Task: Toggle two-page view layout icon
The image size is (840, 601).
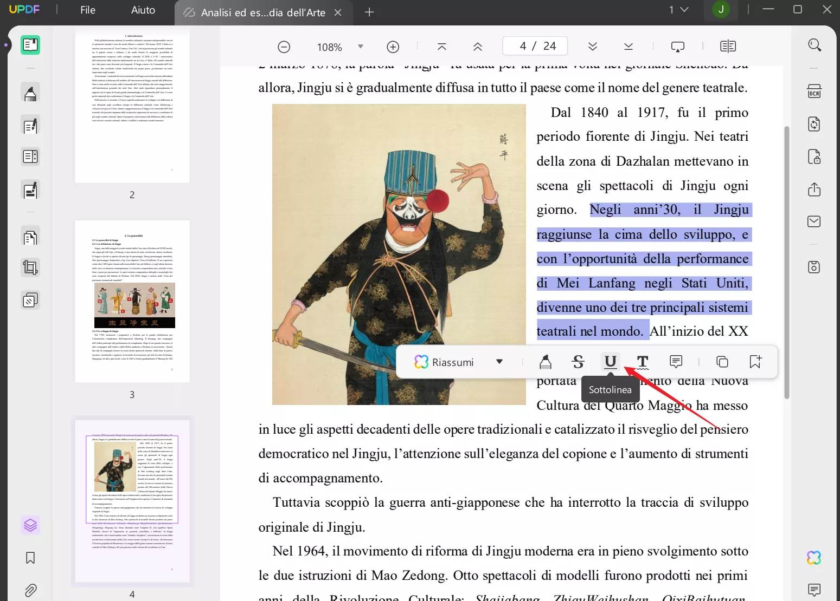Action: click(728, 47)
